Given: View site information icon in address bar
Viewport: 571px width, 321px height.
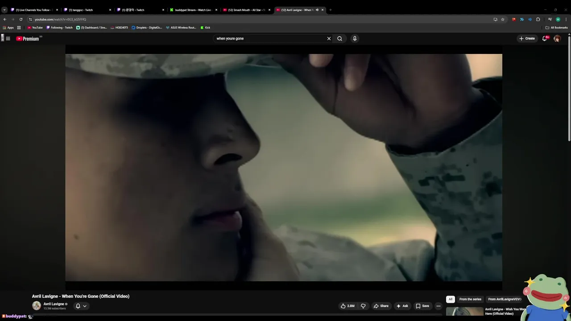Looking at the screenshot, I should (x=30, y=19).
